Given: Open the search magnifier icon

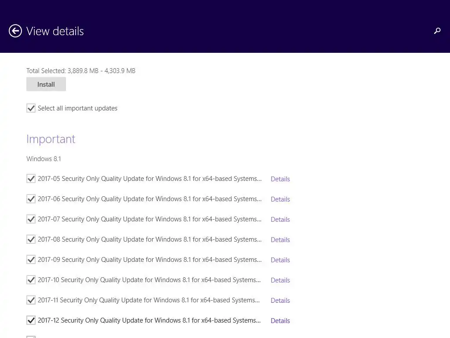Looking at the screenshot, I should [x=437, y=31].
